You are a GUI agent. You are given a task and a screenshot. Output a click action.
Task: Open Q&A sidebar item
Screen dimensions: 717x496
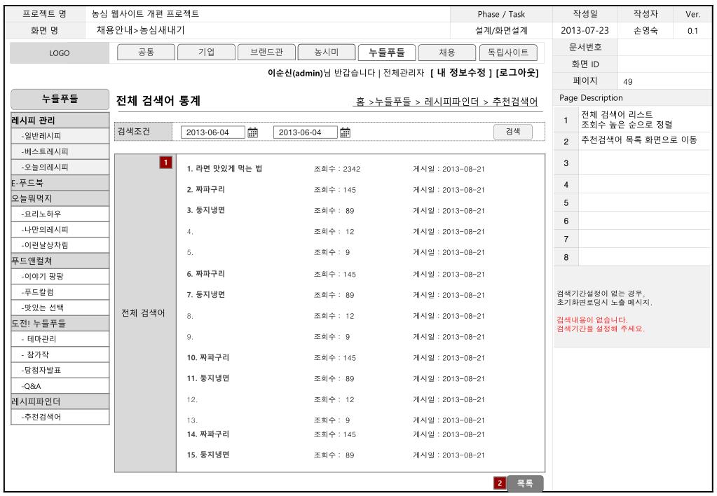(x=60, y=386)
